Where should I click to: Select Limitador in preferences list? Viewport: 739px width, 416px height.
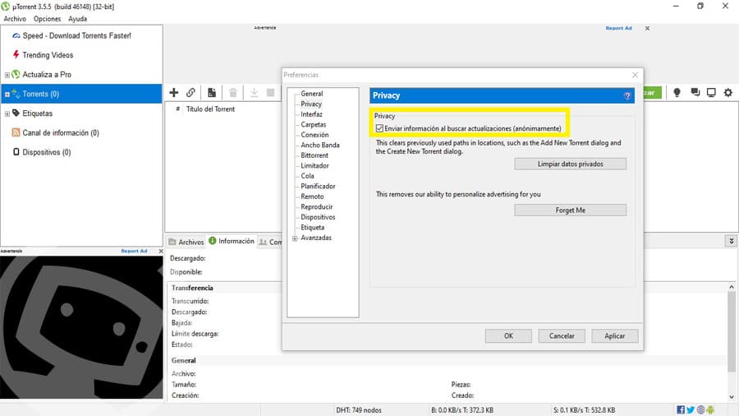click(x=314, y=165)
